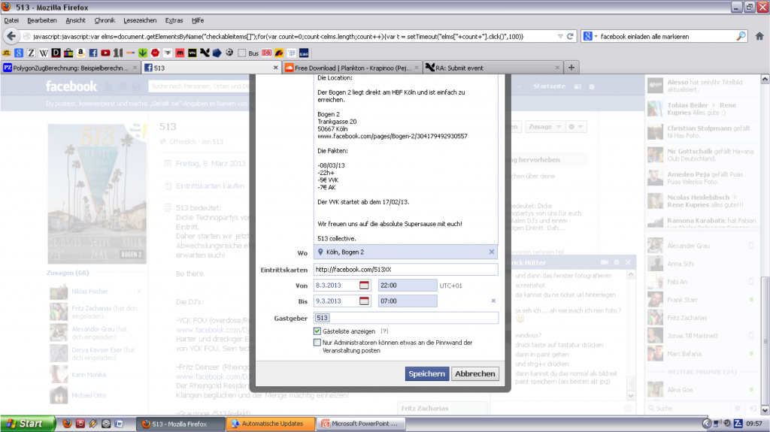Open the Von start time 22:00 field
The image size is (770, 432).
tap(406, 285)
